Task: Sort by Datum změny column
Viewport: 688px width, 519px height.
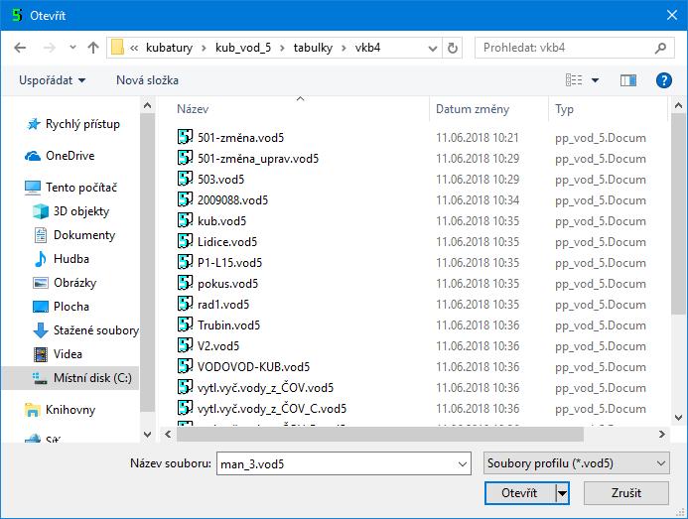Action: coord(473,109)
